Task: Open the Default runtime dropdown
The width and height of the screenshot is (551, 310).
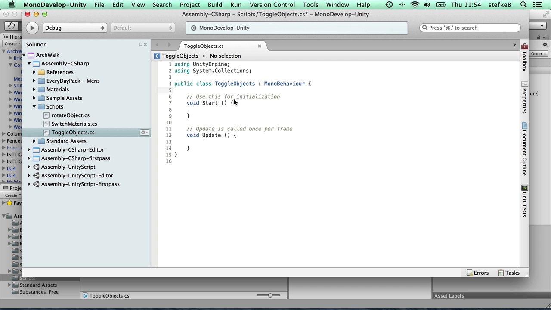Action: point(142,28)
